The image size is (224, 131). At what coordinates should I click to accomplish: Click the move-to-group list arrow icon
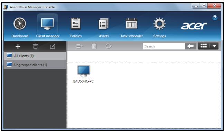pyautogui.click(x=80, y=46)
